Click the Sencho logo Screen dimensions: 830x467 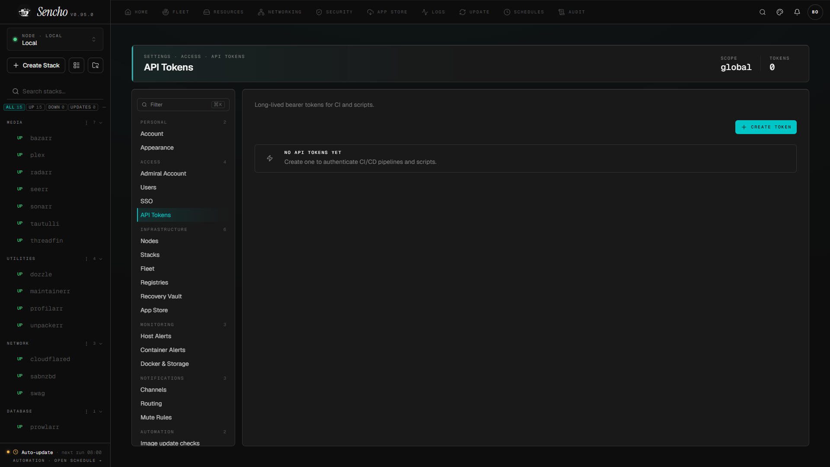(x=43, y=12)
